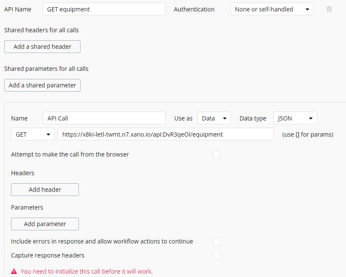Image resolution: width=346 pixels, height=277 pixels.
Task: Change the GET method dropdown
Action: pyautogui.click(x=33, y=134)
